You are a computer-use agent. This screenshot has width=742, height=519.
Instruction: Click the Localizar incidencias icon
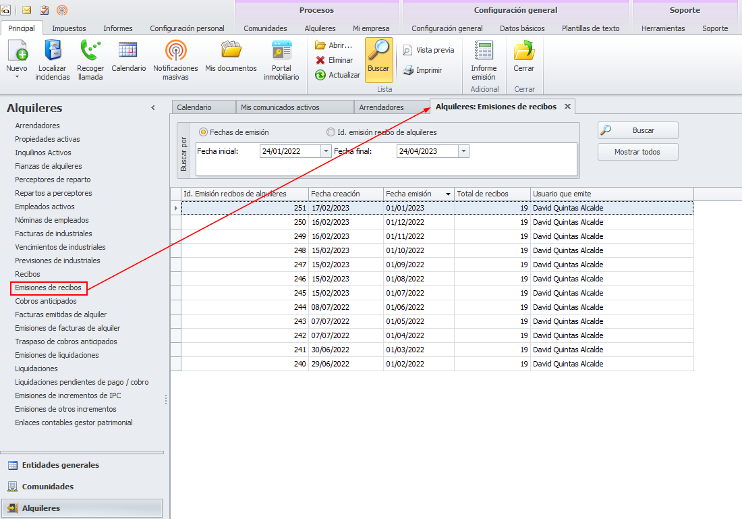point(53,51)
